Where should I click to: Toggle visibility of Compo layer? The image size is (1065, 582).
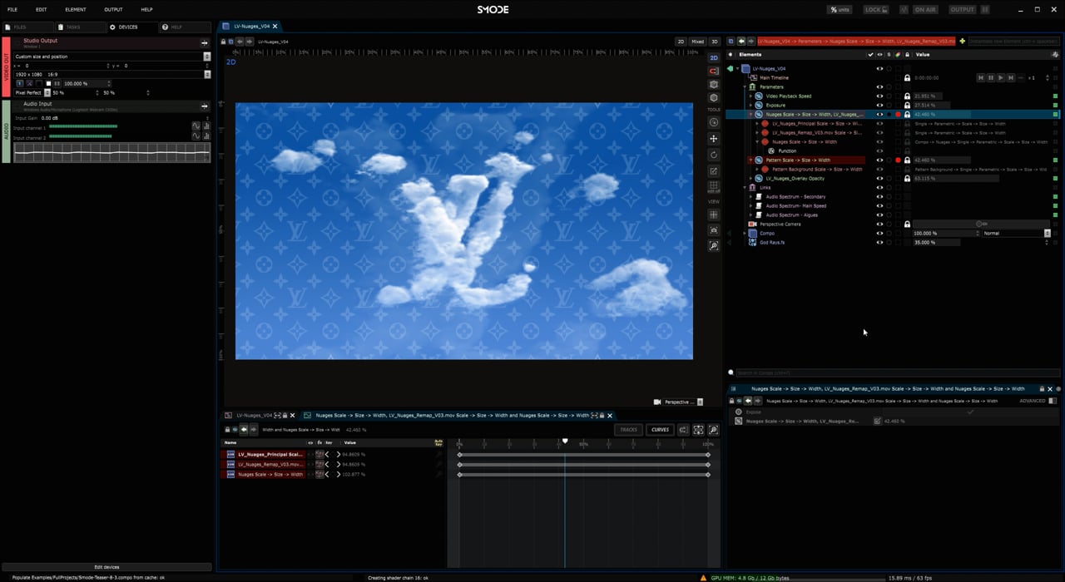879,233
